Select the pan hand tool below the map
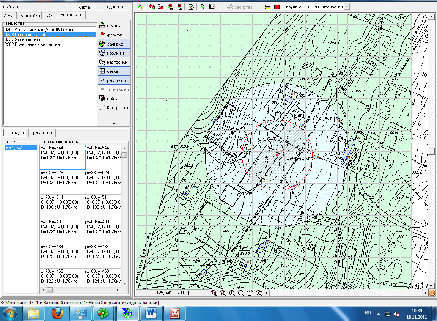437x321 pixels. click(x=250, y=293)
